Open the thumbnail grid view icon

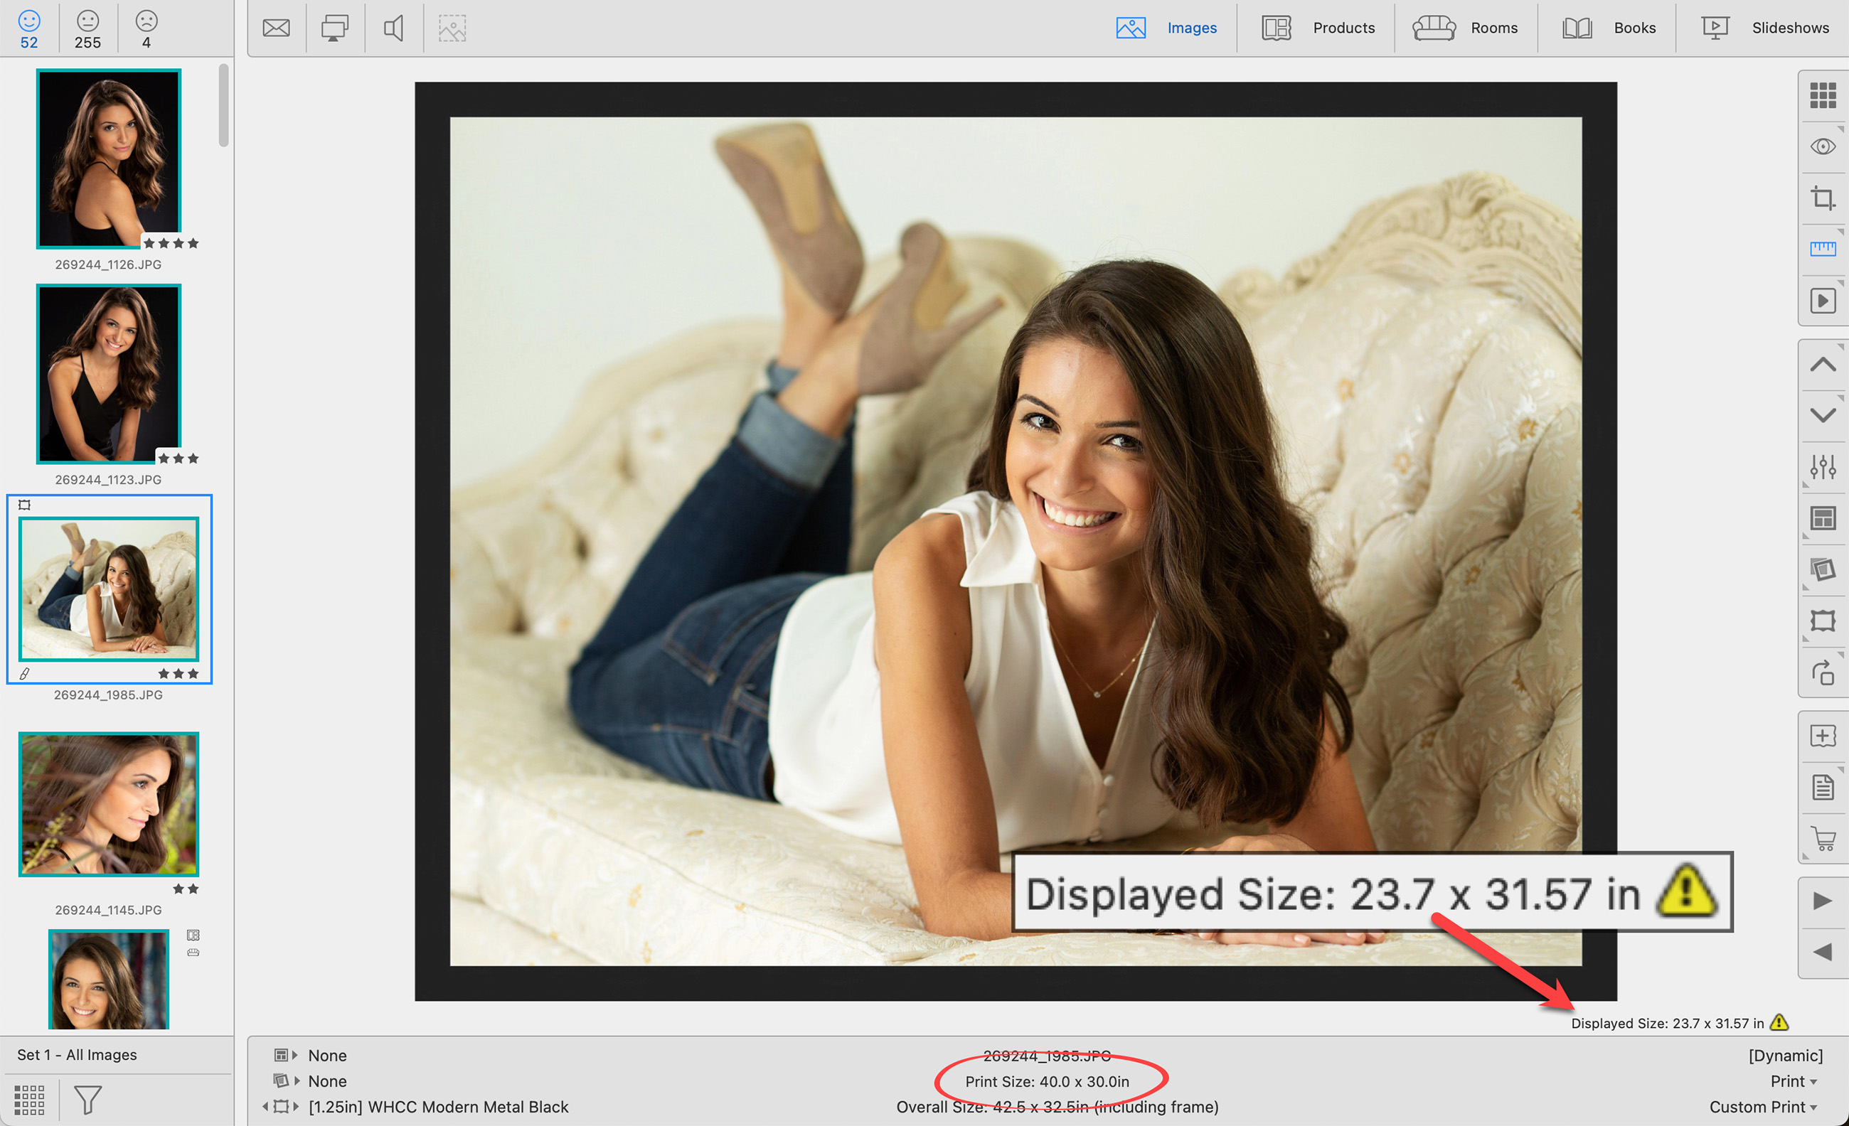[1822, 96]
